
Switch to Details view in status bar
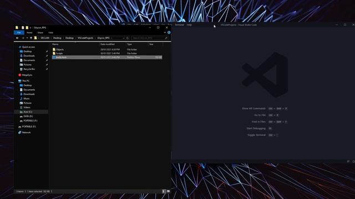click(164, 191)
